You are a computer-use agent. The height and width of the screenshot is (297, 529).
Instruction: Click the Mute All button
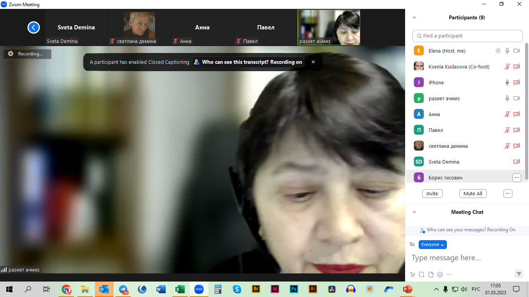(472, 193)
